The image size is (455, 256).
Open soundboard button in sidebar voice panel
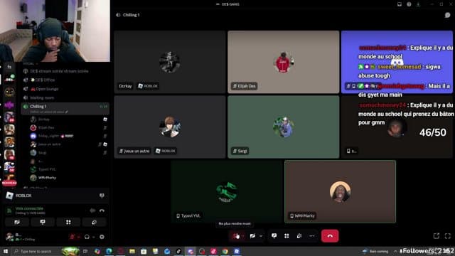click(94, 223)
